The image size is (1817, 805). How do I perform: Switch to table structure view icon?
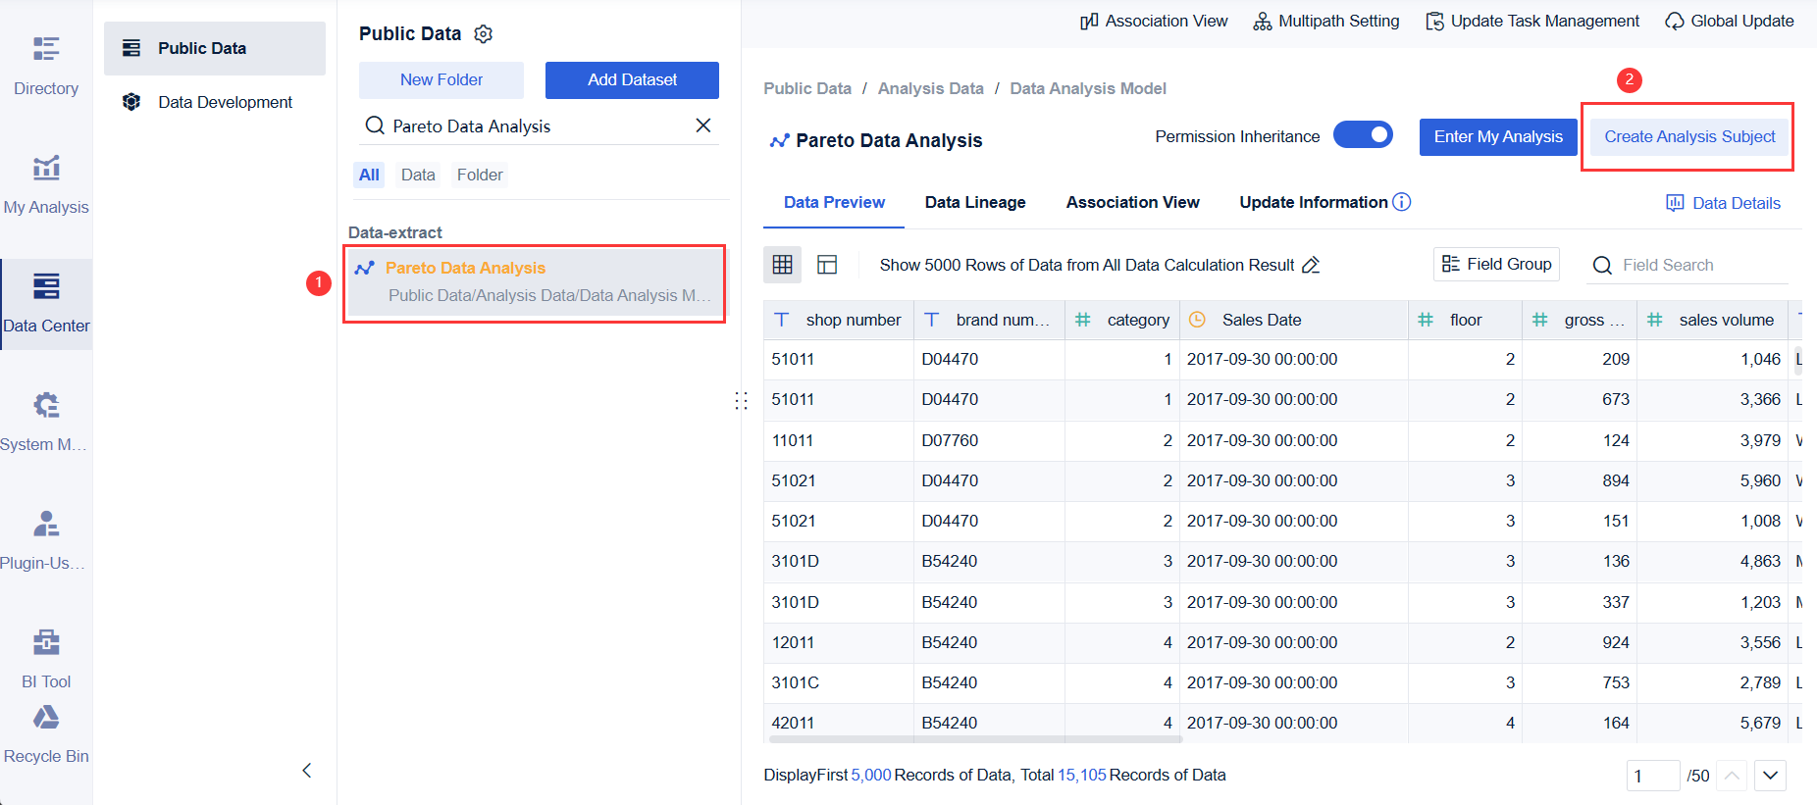pos(827,265)
